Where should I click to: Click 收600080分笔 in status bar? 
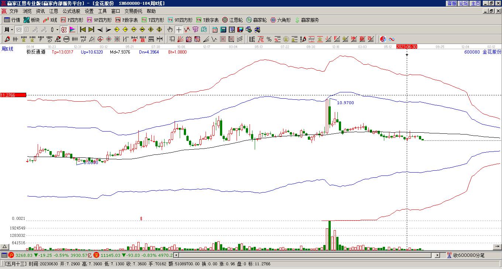[x=469, y=255]
